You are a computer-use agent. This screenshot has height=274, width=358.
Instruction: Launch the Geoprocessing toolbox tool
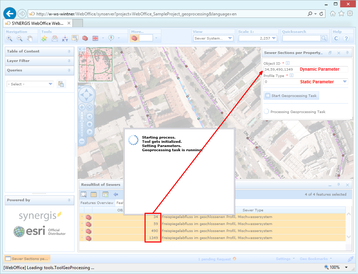coord(85,38)
